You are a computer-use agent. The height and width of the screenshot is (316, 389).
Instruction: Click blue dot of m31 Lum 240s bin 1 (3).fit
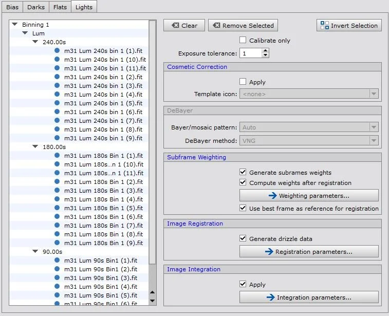57,85
